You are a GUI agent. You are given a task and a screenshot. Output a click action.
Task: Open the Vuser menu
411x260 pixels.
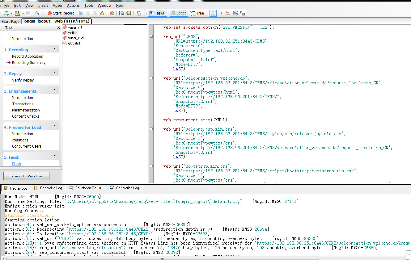click(57, 5)
